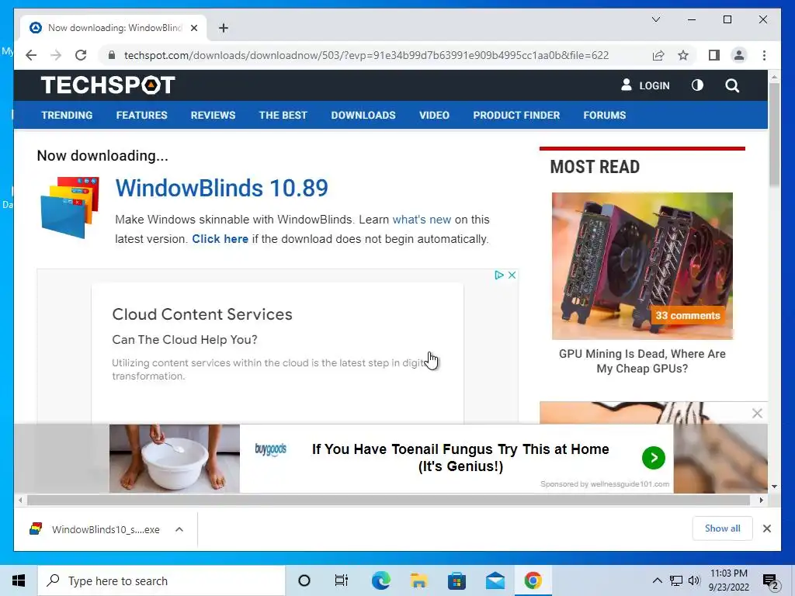Toggle dark mode contrast icon
Image resolution: width=795 pixels, height=596 pixels.
click(697, 85)
